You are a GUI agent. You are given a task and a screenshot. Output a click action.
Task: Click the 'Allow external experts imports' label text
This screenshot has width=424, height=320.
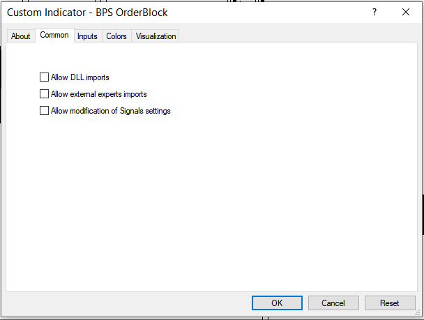click(x=99, y=94)
